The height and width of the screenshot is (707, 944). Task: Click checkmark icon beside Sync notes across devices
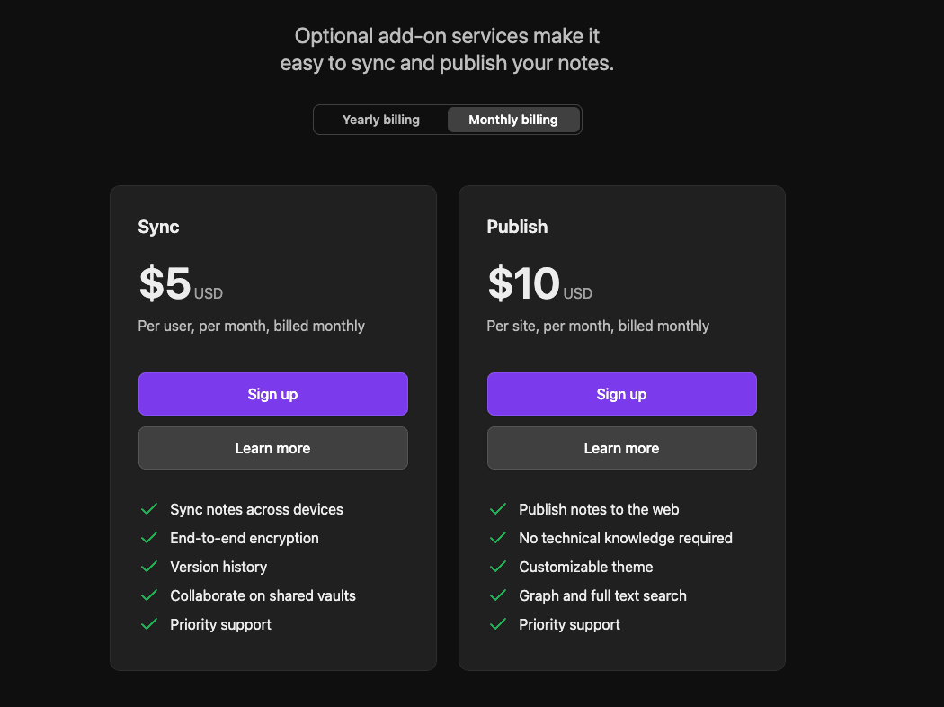tap(149, 509)
